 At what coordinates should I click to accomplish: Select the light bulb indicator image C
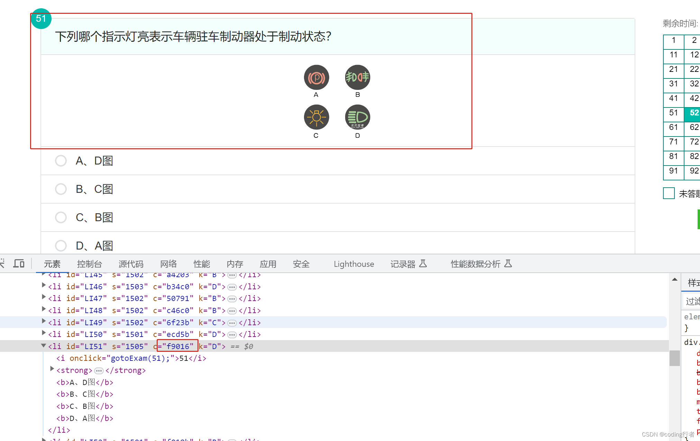coord(316,117)
